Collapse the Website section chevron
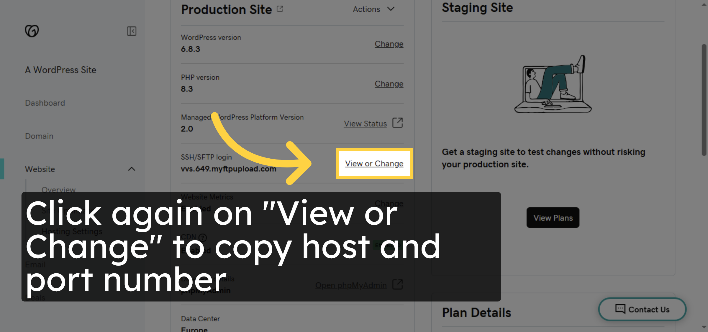This screenshot has height=332, width=708. tap(132, 169)
